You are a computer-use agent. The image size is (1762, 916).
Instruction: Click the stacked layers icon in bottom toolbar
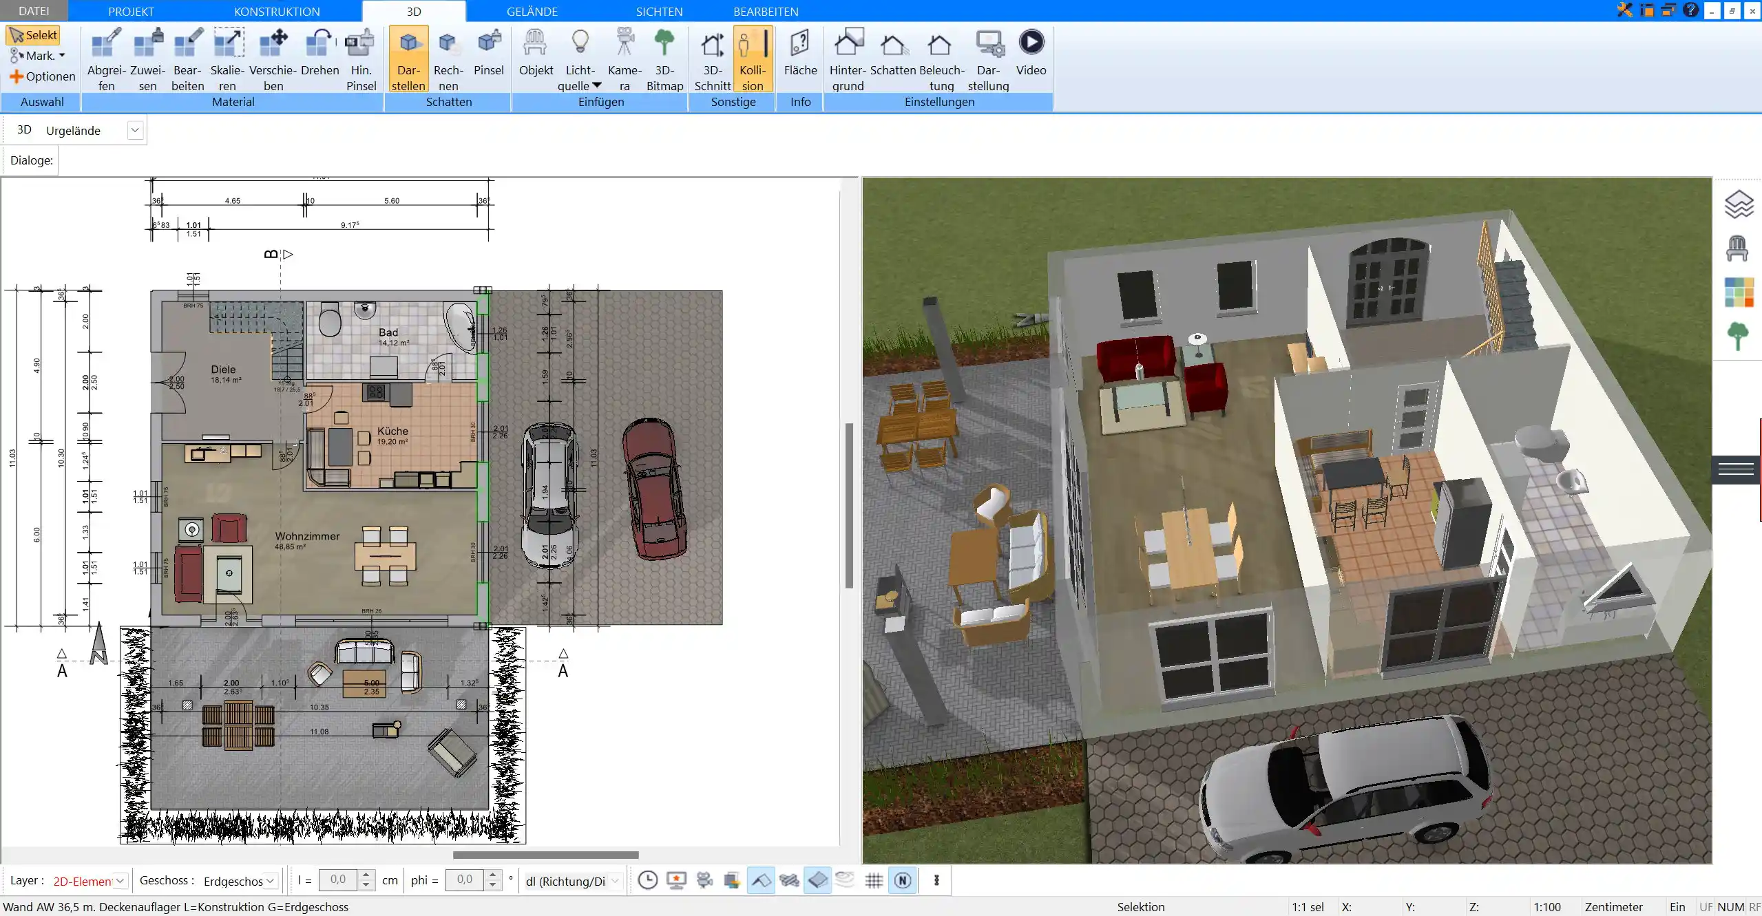(x=731, y=880)
